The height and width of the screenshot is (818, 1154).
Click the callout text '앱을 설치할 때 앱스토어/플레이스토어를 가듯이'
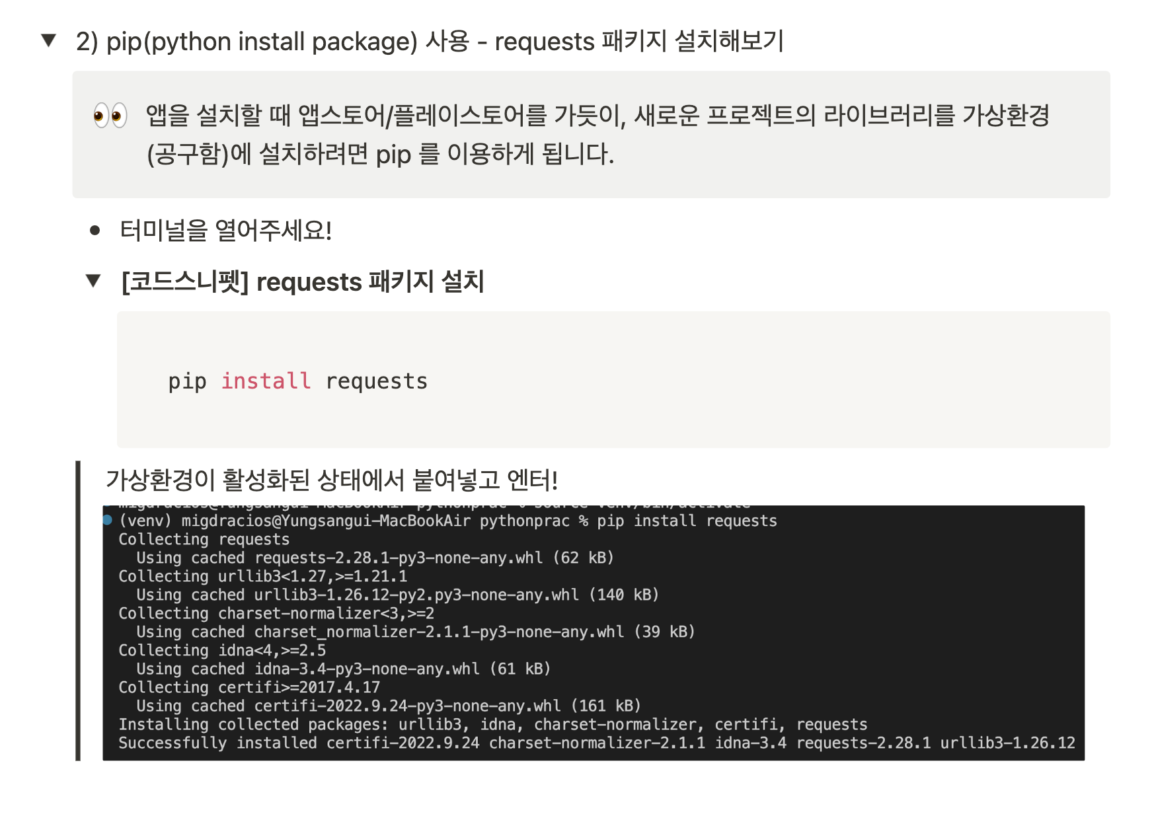click(x=386, y=116)
